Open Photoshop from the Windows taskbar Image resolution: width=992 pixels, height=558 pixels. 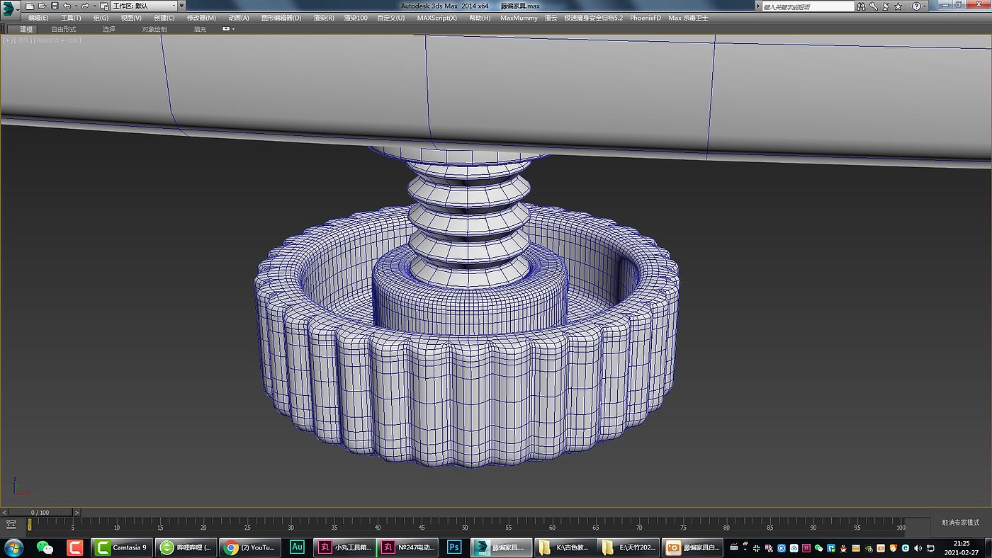pyautogui.click(x=454, y=547)
